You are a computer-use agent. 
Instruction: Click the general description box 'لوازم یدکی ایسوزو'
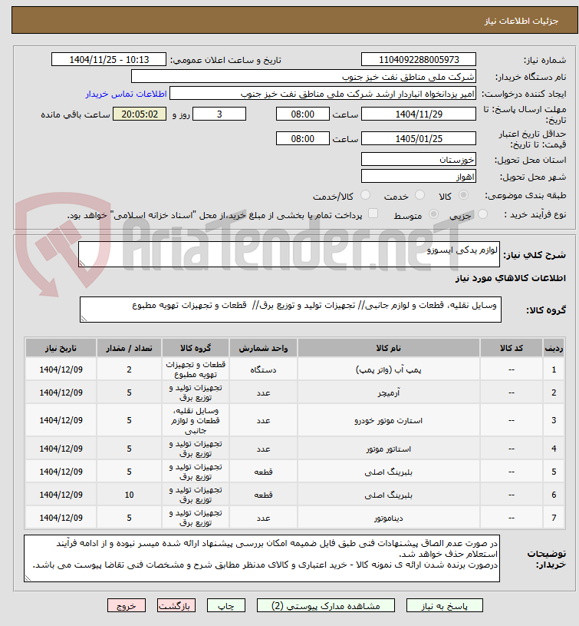tap(289, 254)
